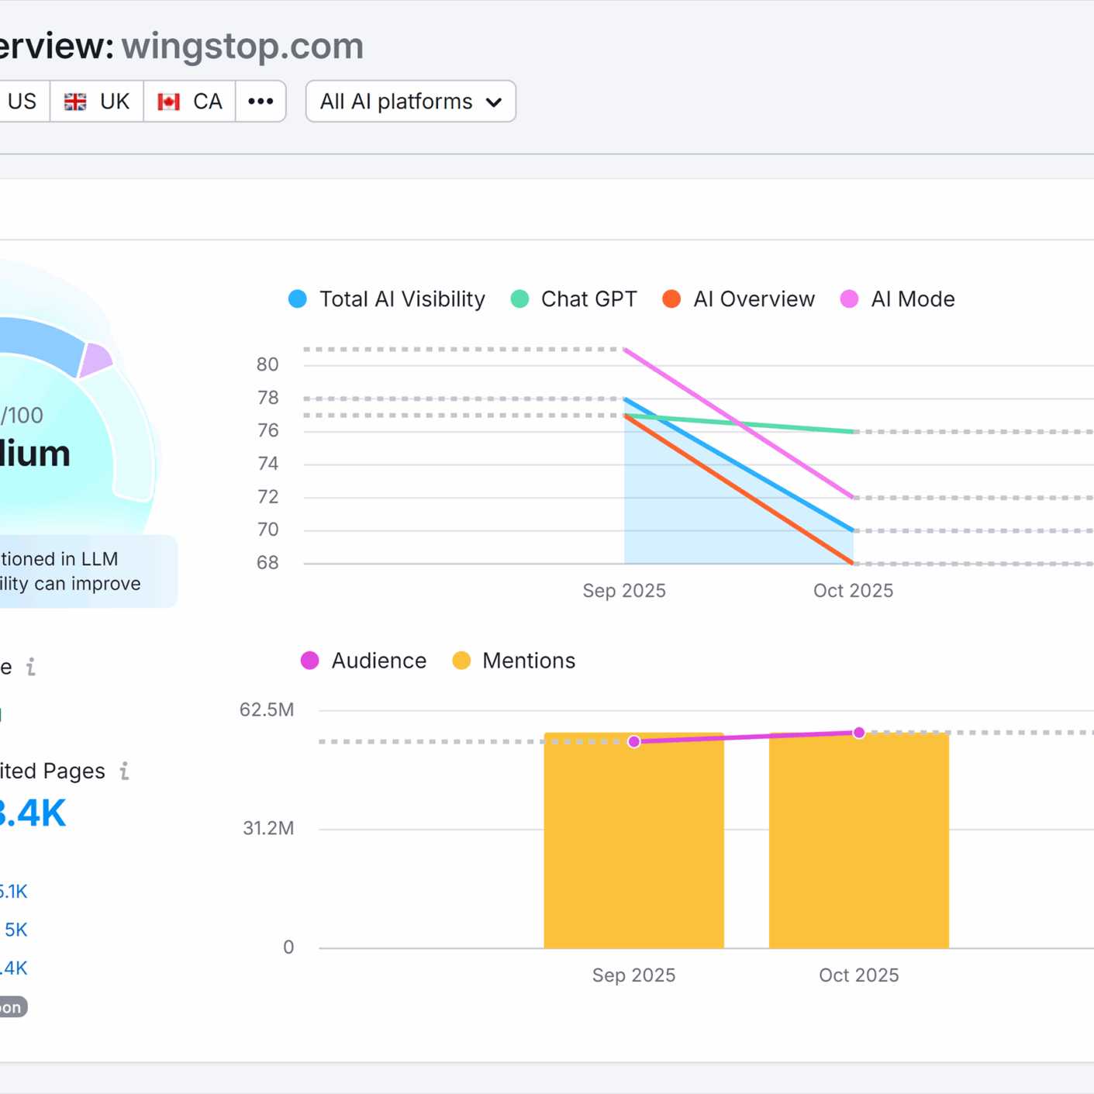Click the All AI platforms chevron arrow

click(x=494, y=102)
